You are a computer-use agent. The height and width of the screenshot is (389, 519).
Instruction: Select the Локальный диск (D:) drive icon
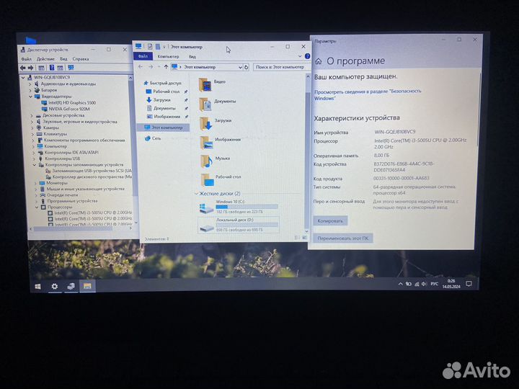(207, 227)
